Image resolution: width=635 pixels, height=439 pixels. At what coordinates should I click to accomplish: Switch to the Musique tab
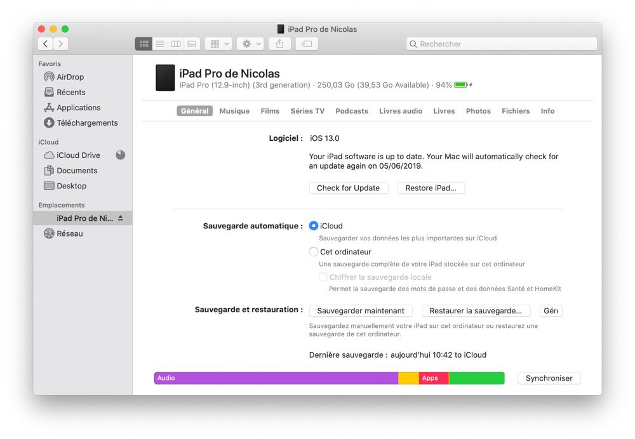pos(234,111)
